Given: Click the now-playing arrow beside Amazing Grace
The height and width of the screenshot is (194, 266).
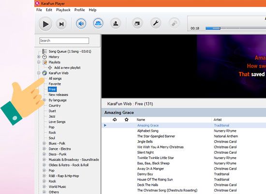Looking at the screenshot, I should click(x=105, y=126).
